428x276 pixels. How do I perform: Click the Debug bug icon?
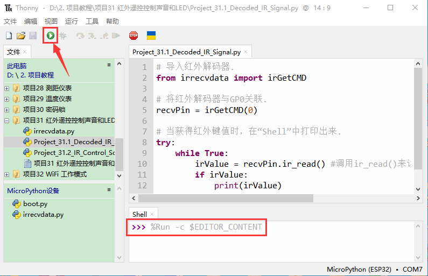pos(62,36)
